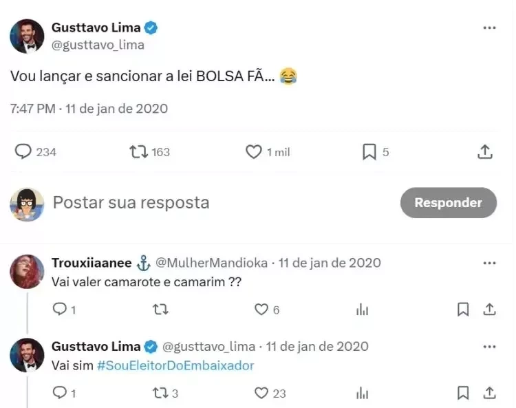
Task: Repost Trouxiiaanee's reply
Action: tap(160, 310)
